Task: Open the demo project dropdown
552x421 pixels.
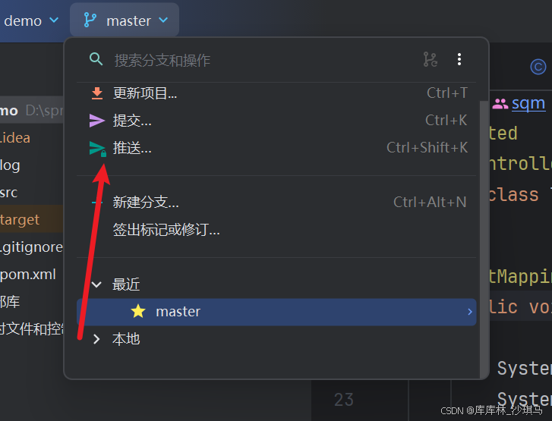Action: click(31, 20)
